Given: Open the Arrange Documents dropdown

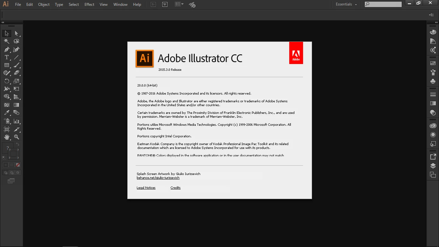Looking at the screenshot, I should pyautogui.click(x=179, y=4).
